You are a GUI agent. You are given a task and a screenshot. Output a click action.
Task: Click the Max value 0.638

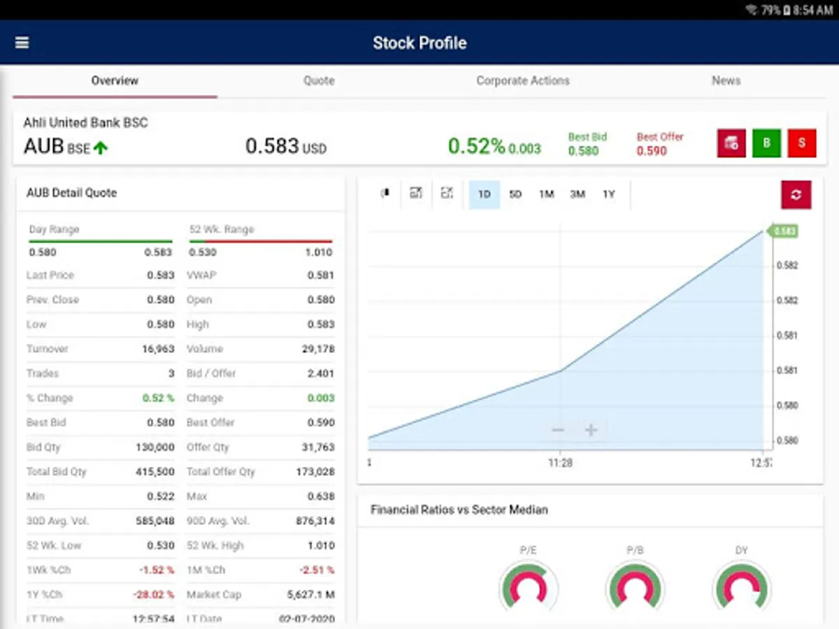coord(321,496)
